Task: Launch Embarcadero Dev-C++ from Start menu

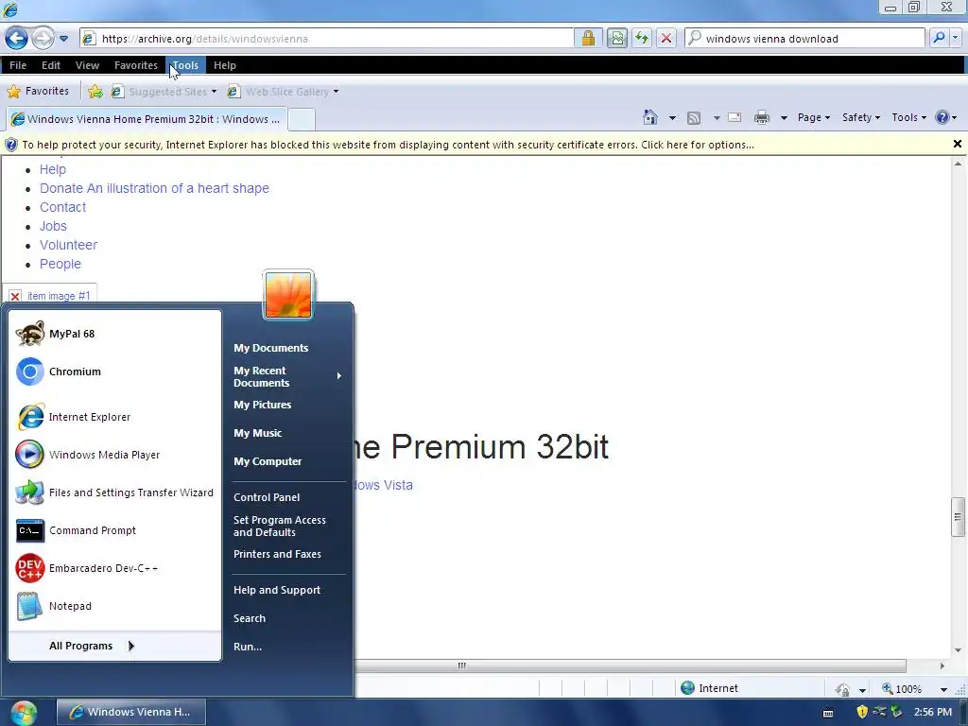Action: click(x=114, y=568)
